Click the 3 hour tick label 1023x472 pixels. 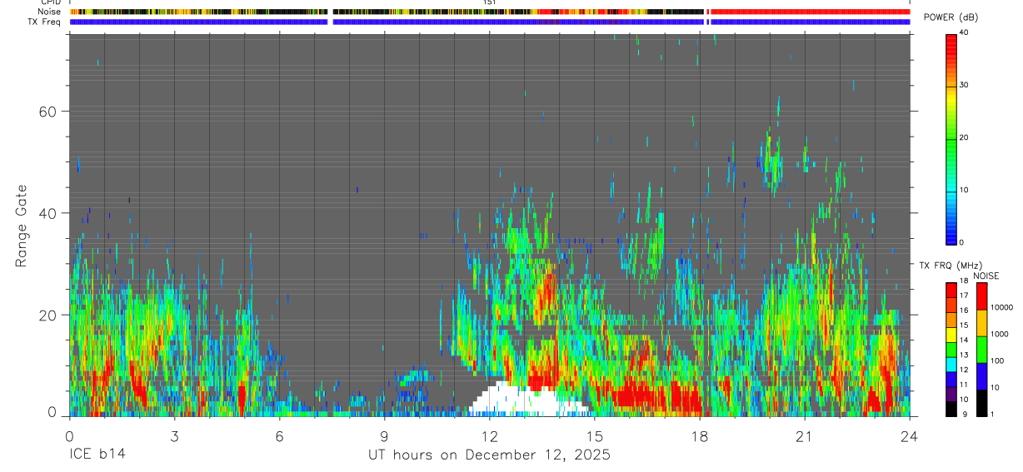[174, 436]
